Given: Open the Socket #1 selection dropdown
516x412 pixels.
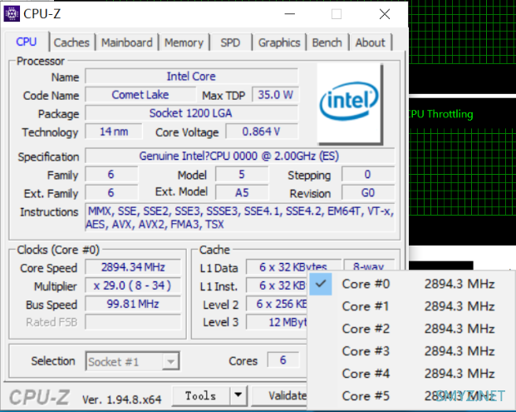Looking at the screenshot, I should point(132,361).
